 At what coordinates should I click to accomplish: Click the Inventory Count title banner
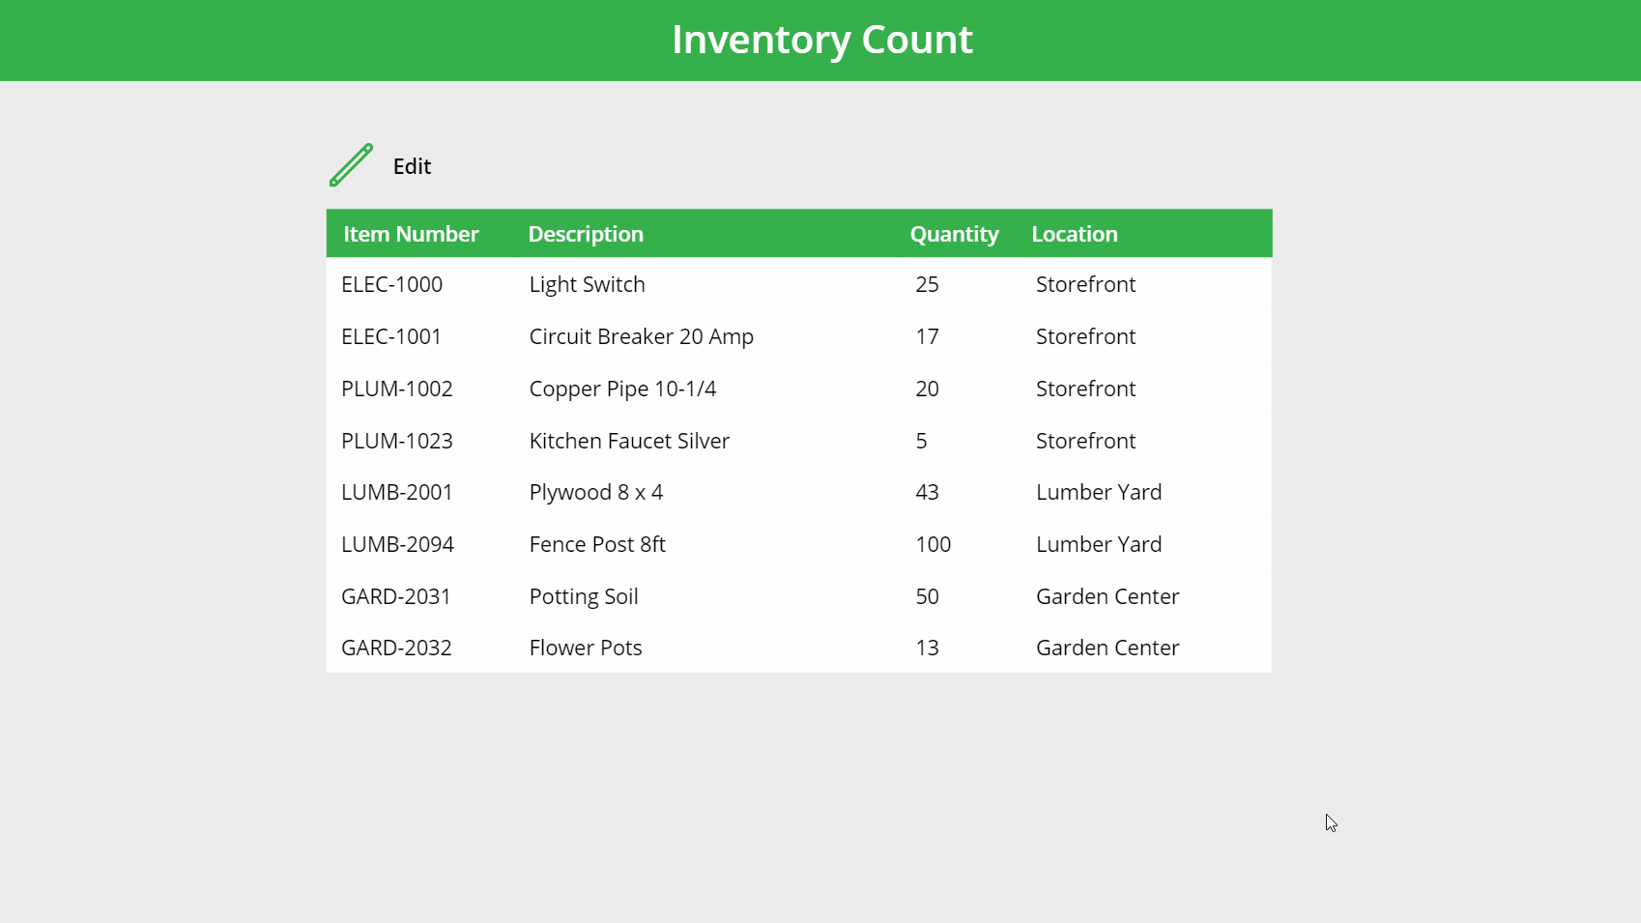pos(820,40)
